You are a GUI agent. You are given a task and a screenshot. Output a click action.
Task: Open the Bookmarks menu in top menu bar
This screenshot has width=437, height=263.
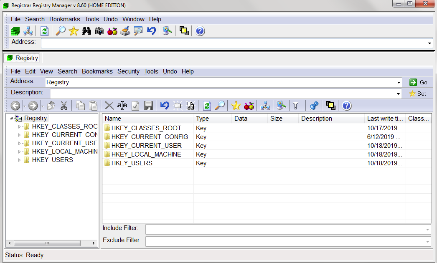point(65,19)
